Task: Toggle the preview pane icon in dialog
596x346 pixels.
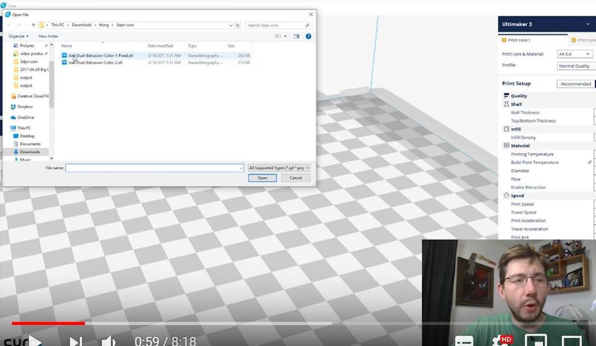Action: (x=296, y=36)
